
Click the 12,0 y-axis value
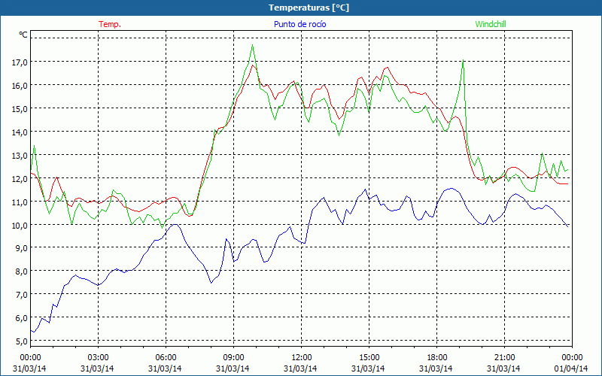pos(20,178)
